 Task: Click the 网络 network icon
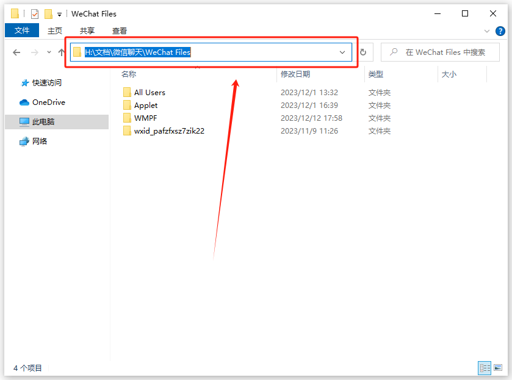24,142
